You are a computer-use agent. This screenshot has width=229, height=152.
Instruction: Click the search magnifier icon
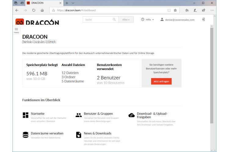click(114, 19)
